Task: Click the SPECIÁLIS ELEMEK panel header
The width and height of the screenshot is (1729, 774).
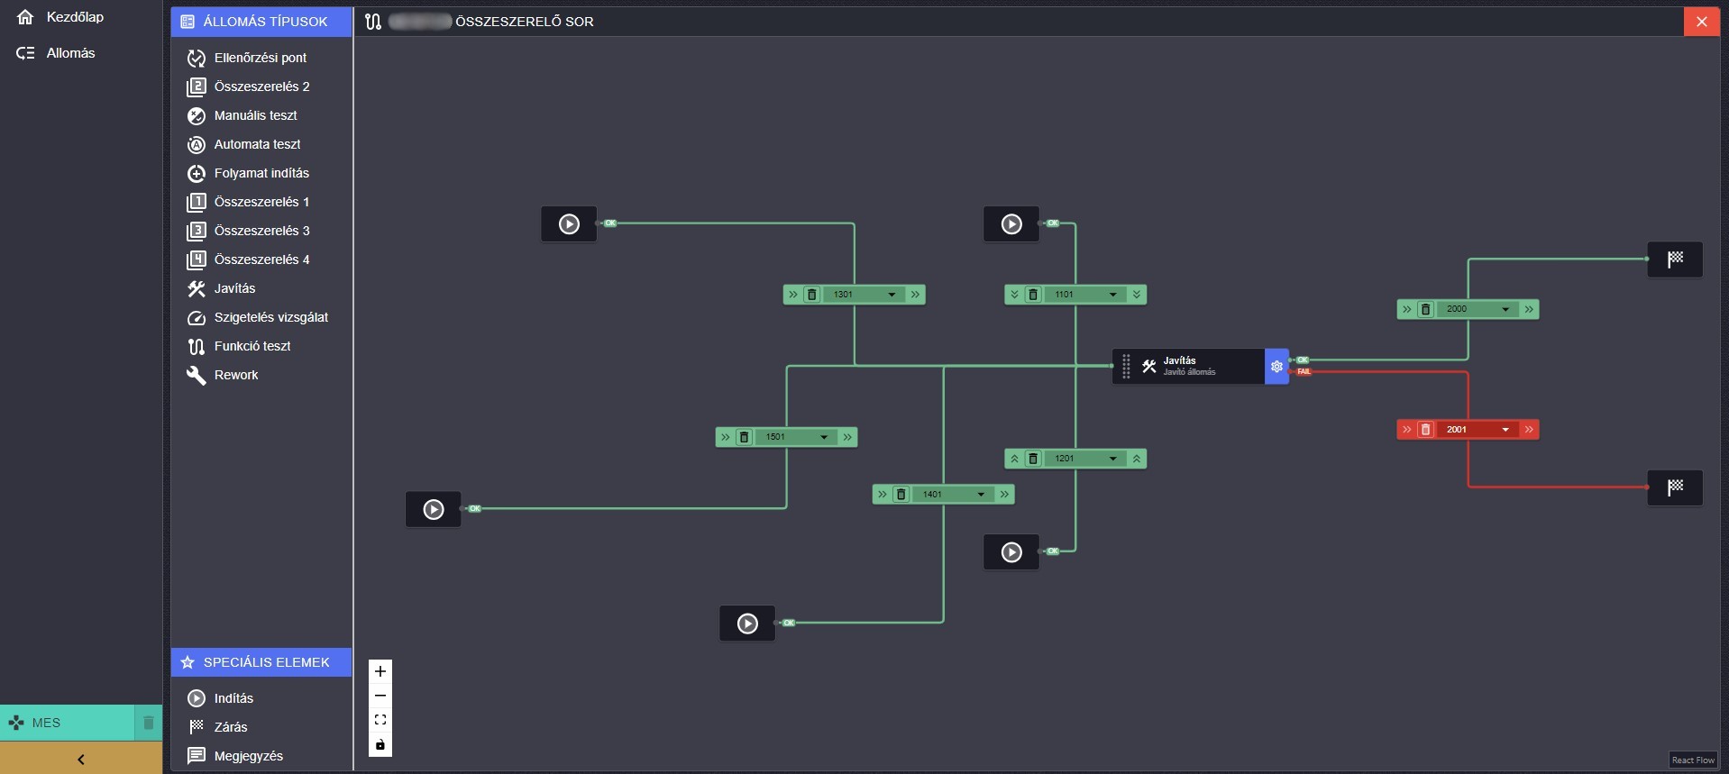Action: click(x=261, y=662)
